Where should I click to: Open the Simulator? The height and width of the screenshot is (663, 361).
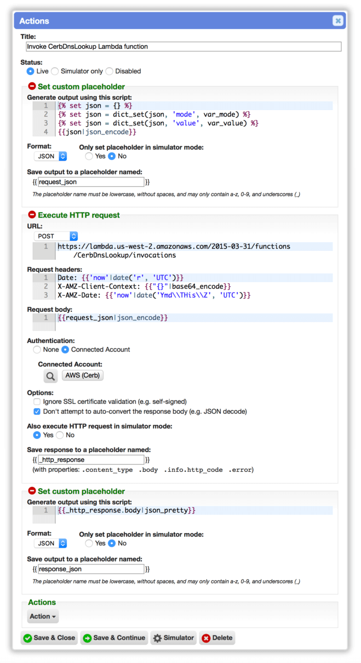click(x=173, y=638)
